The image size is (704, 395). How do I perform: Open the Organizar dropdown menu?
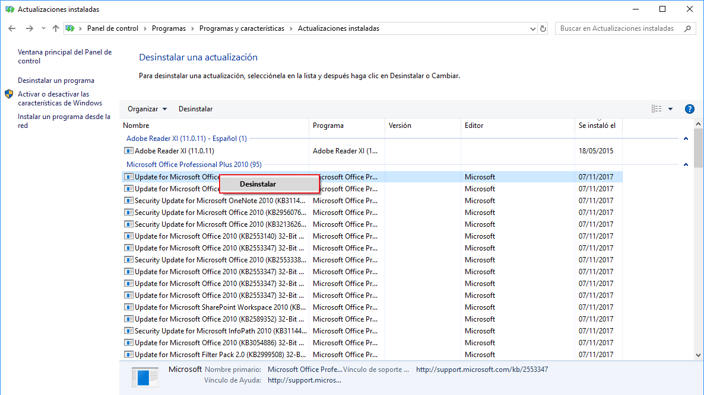click(x=147, y=109)
